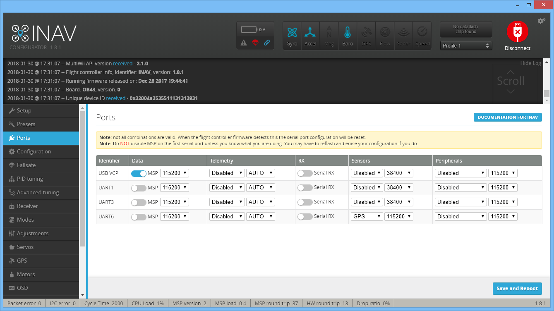Enable MSP on UART3
The height and width of the screenshot is (311, 554).
pyautogui.click(x=139, y=202)
